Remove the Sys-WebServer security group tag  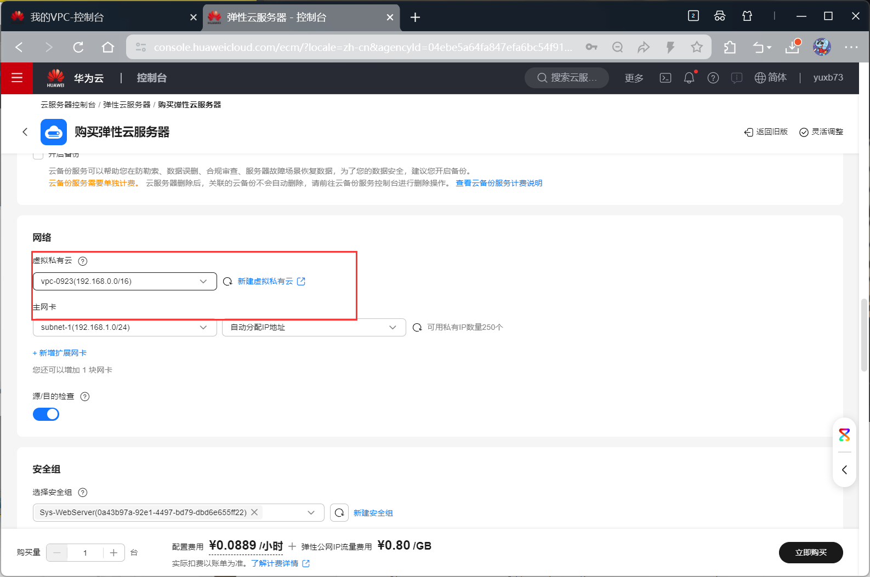click(x=254, y=512)
